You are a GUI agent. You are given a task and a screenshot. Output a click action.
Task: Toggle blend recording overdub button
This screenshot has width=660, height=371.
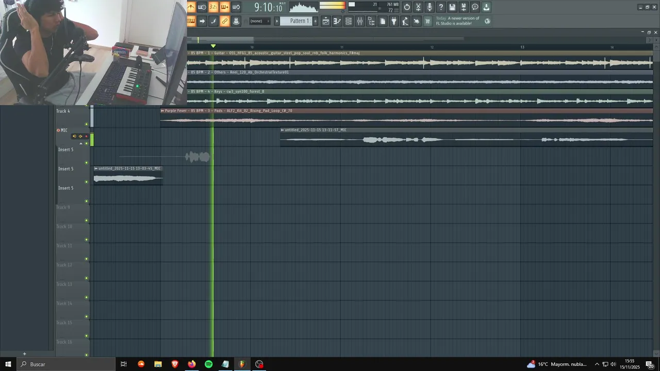coord(225,7)
